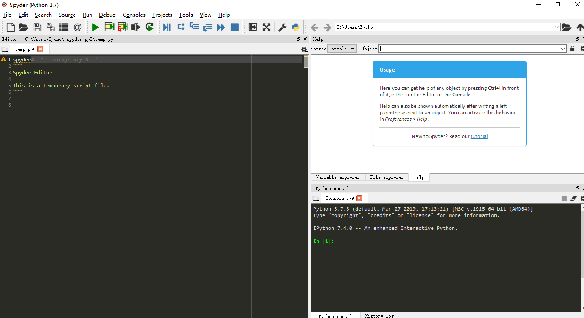Switch to the History log tab
This screenshot has width=584, height=318.
click(x=379, y=316)
